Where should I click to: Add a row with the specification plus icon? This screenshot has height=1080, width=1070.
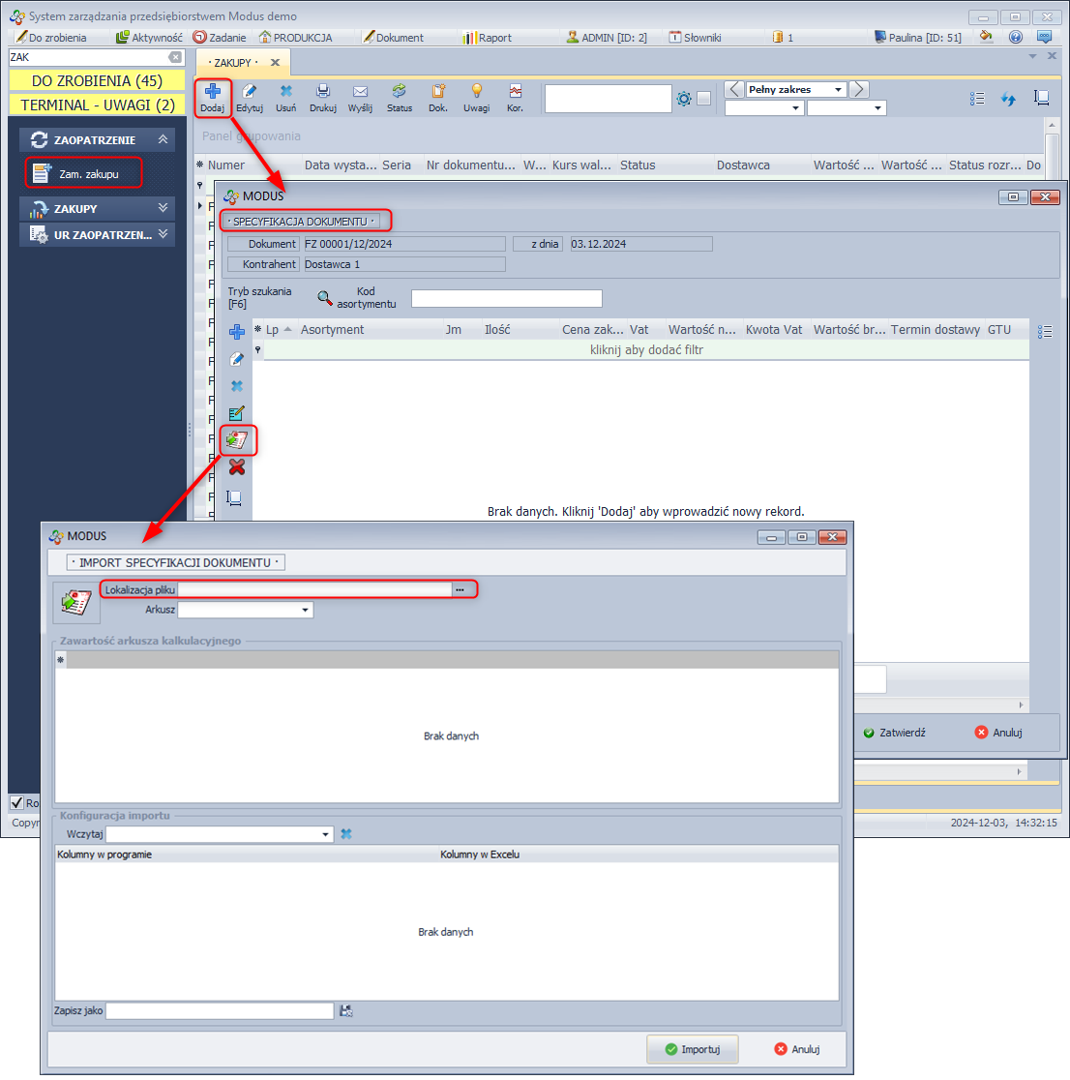237,332
